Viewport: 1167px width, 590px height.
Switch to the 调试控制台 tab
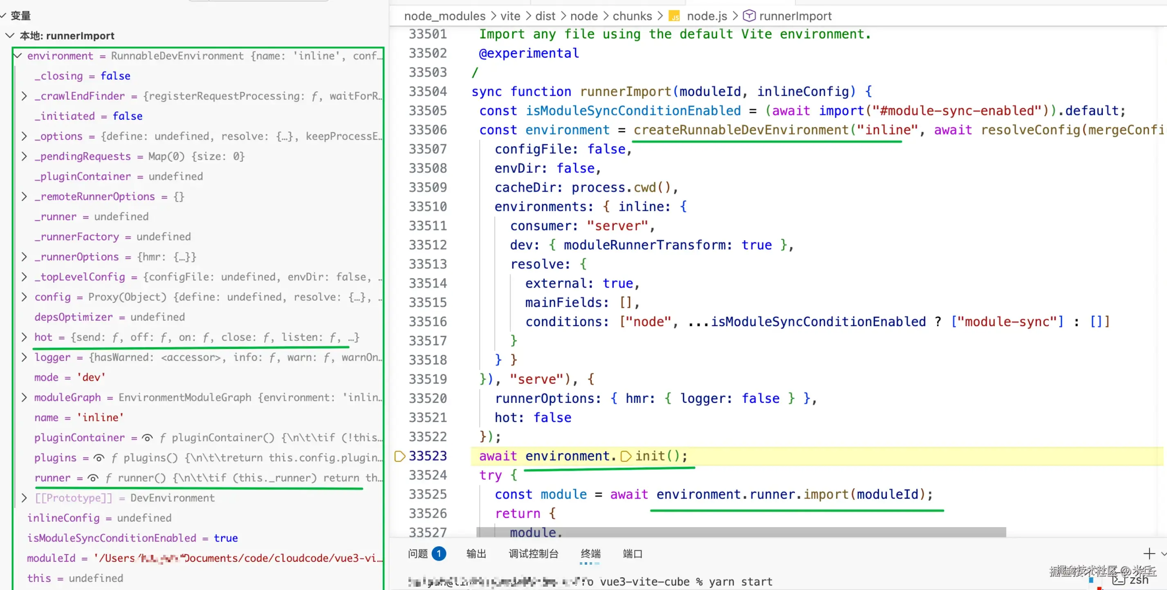click(x=533, y=553)
